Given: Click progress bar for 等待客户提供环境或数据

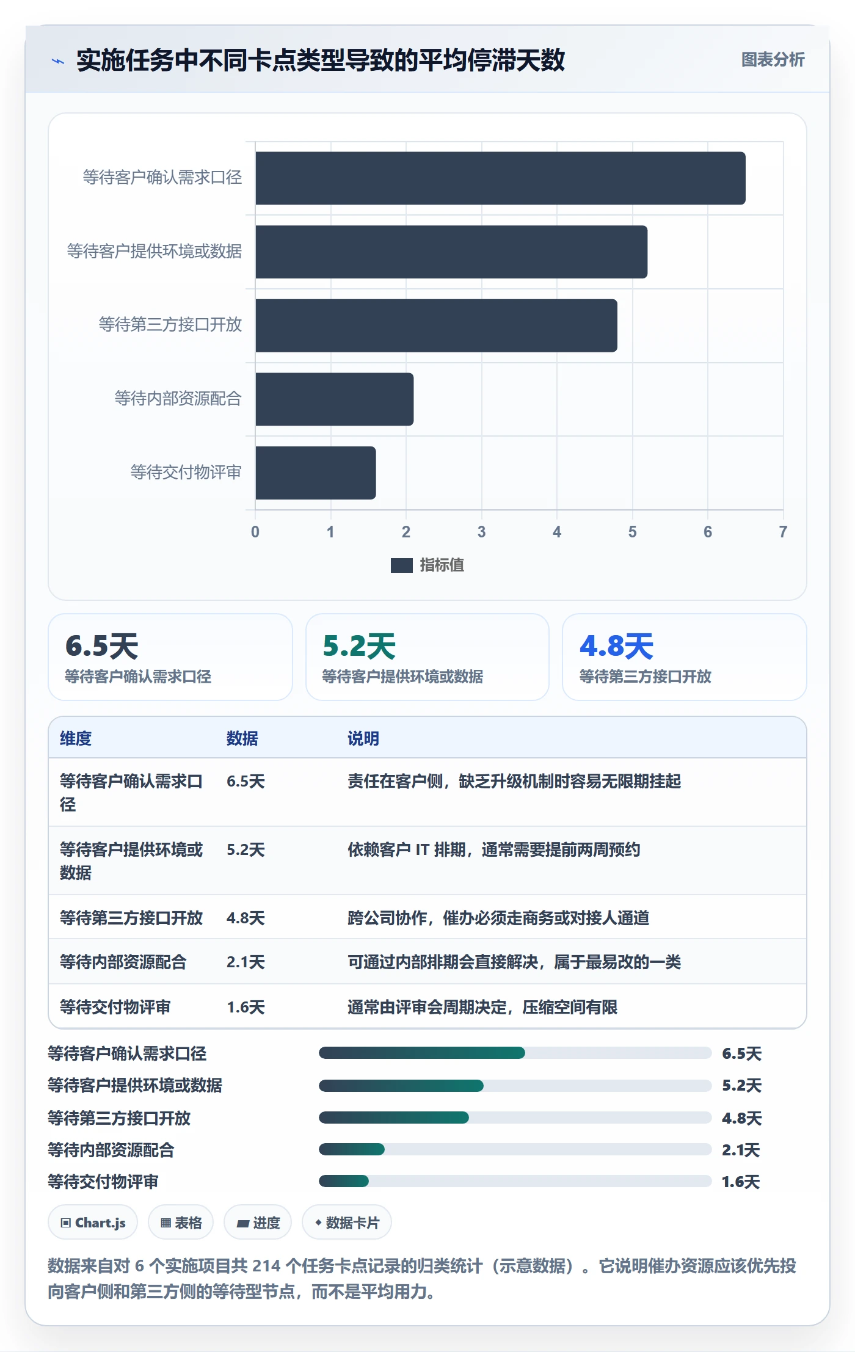Looking at the screenshot, I should 515,1085.
